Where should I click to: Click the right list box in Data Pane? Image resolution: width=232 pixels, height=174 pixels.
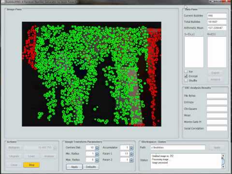coord(217,52)
